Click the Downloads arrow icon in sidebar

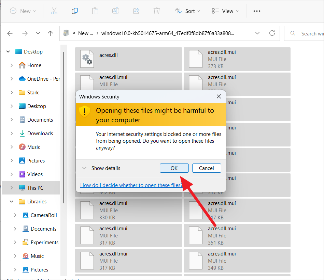coord(22,134)
